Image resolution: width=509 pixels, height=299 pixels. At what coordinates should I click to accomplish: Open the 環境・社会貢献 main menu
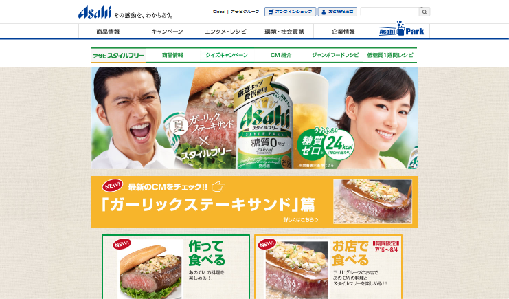284,32
